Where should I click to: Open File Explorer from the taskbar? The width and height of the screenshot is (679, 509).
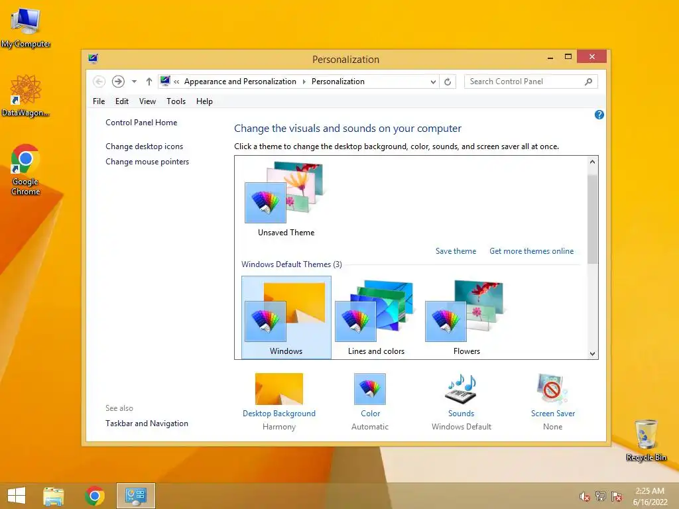coord(53,496)
